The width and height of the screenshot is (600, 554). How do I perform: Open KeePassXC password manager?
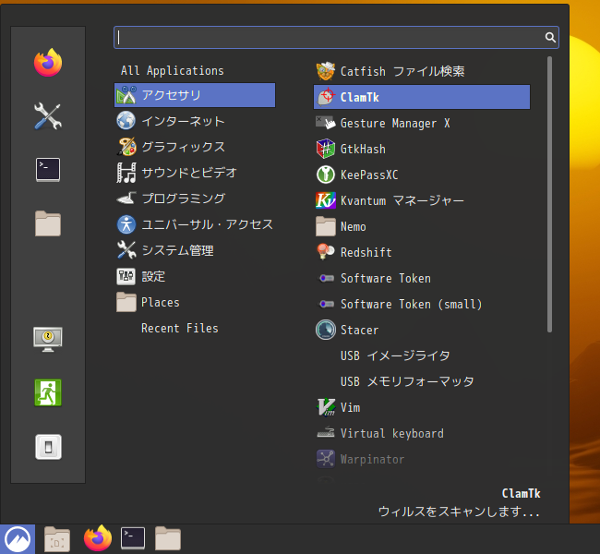pos(422,175)
